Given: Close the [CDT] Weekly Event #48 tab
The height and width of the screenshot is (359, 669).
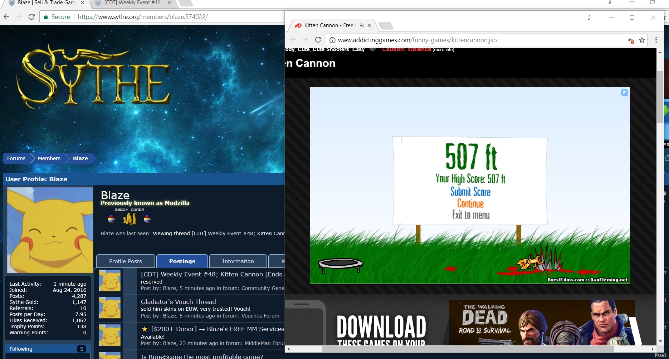Looking at the screenshot, I should point(169,3).
